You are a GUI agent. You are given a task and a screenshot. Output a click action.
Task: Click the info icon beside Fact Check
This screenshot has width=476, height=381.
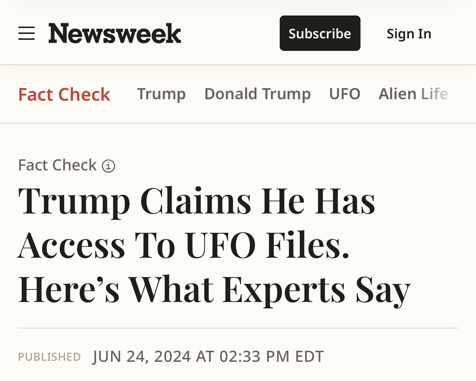[108, 166]
